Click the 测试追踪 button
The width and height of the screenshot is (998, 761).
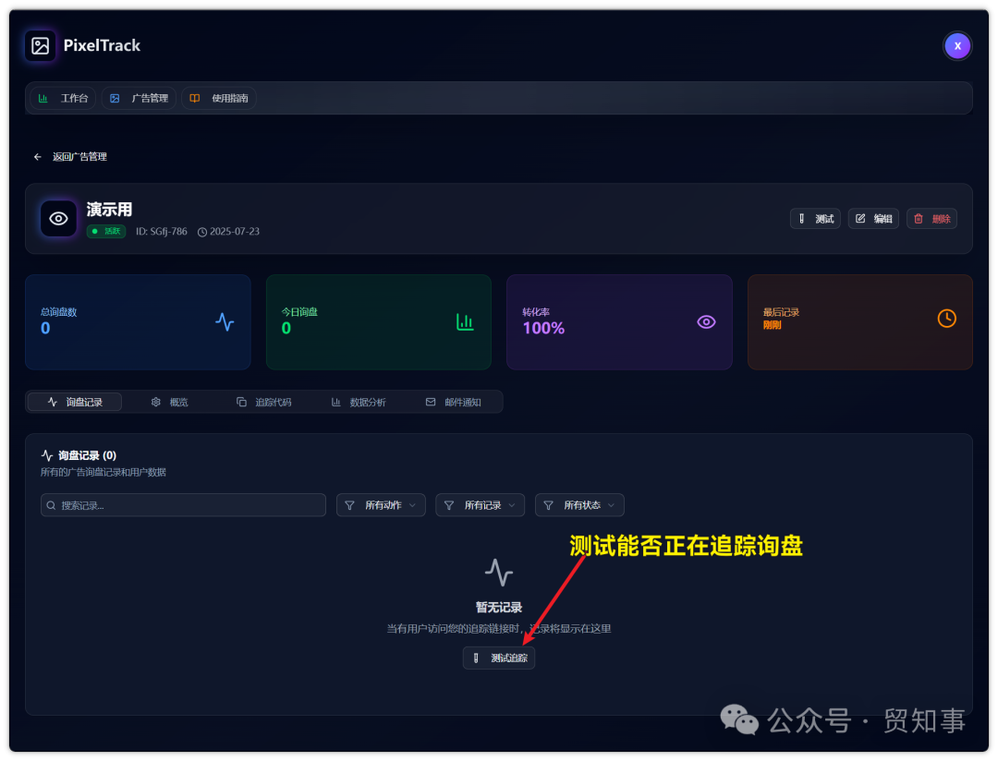(x=499, y=658)
